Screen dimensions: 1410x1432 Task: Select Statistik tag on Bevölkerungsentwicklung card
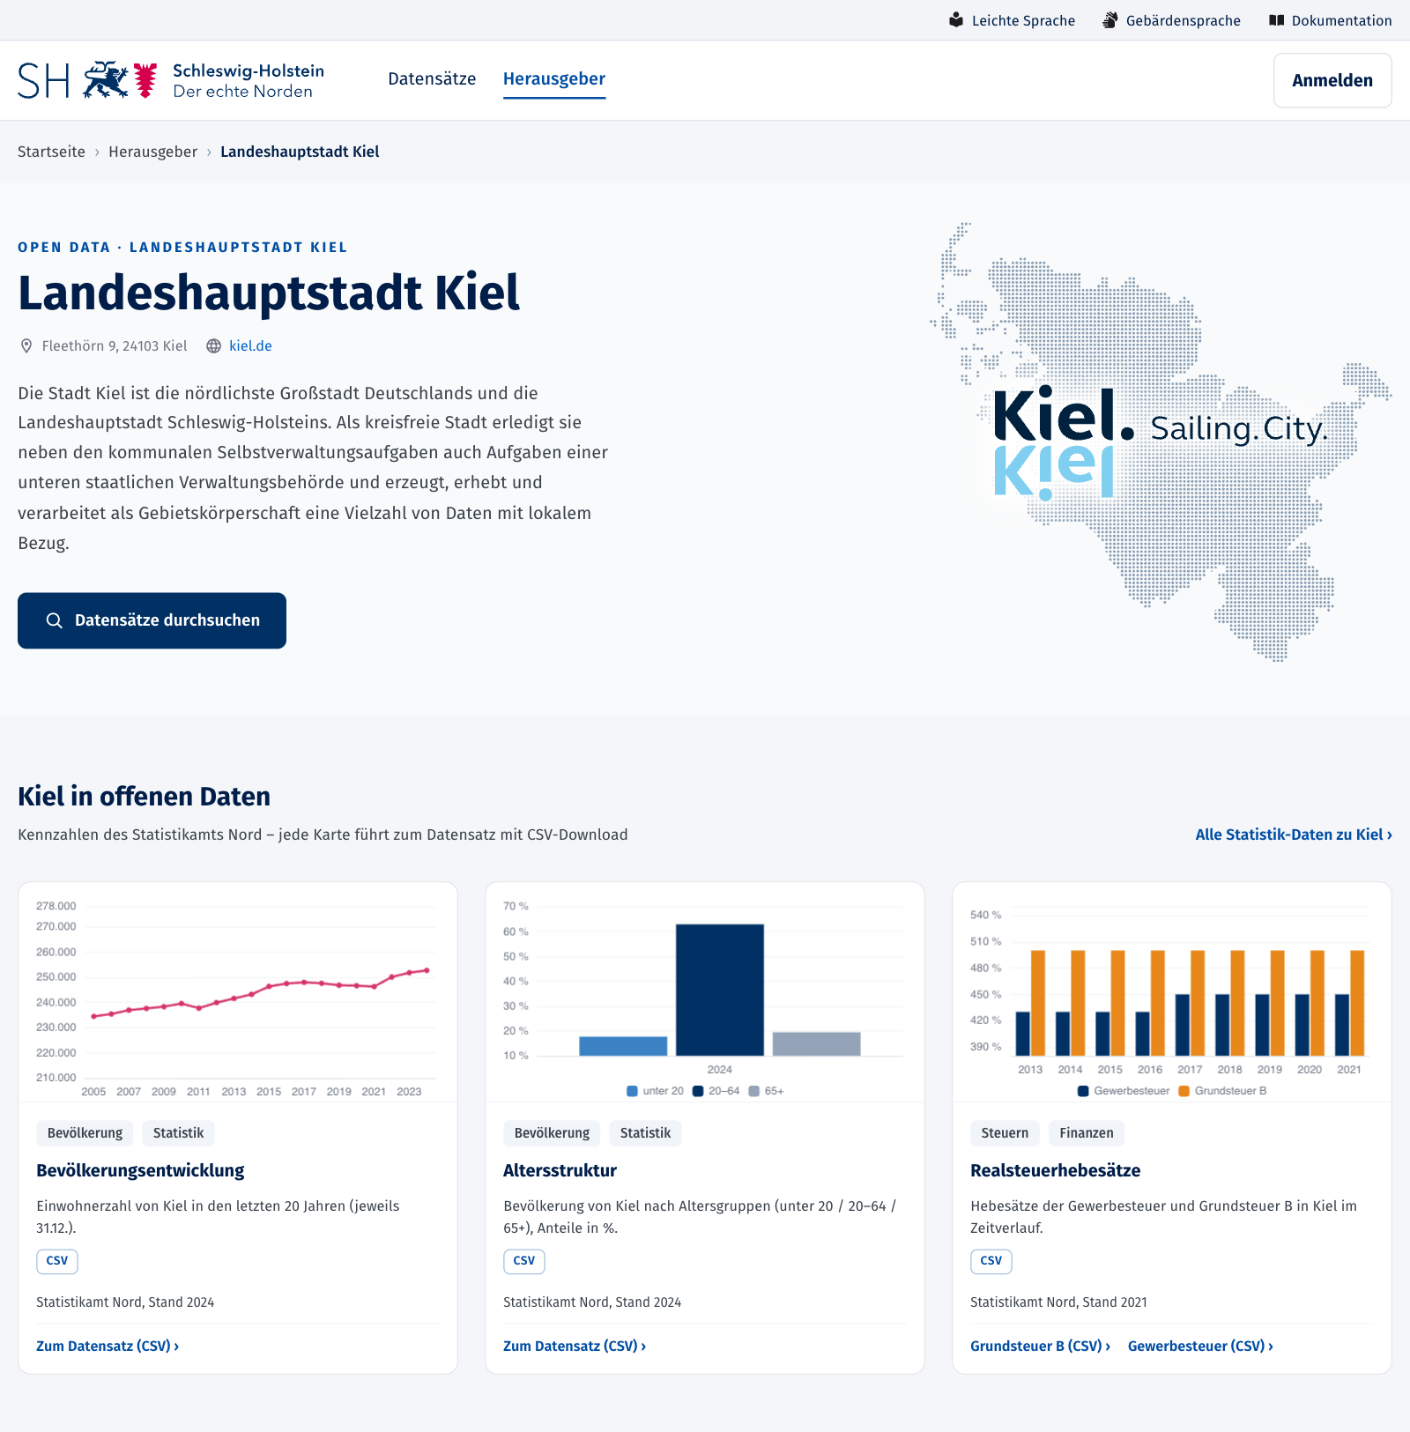coord(178,1133)
